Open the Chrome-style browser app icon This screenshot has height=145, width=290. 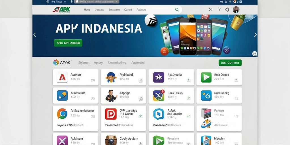tap(62, 114)
